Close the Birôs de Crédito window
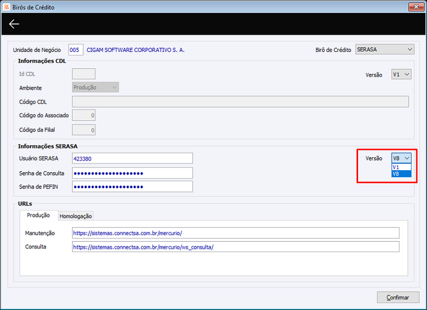This screenshot has width=427, height=310. [x=416, y=7]
